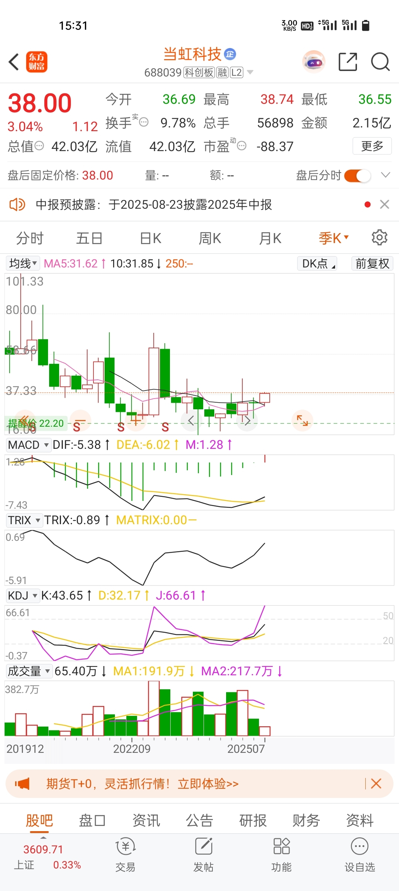This screenshot has height=891, width=399.
Task: Tap the 融 margin badge
Action: pyautogui.click(x=222, y=72)
